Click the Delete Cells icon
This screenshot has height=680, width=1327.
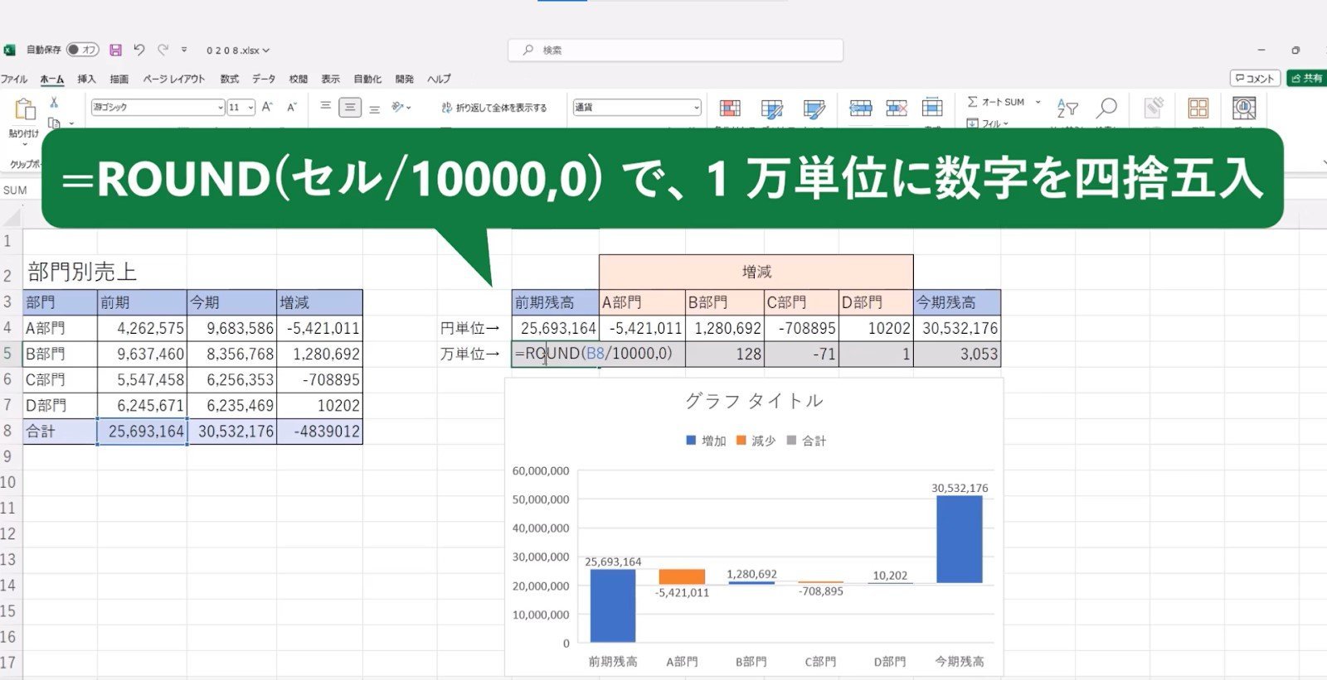click(897, 108)
